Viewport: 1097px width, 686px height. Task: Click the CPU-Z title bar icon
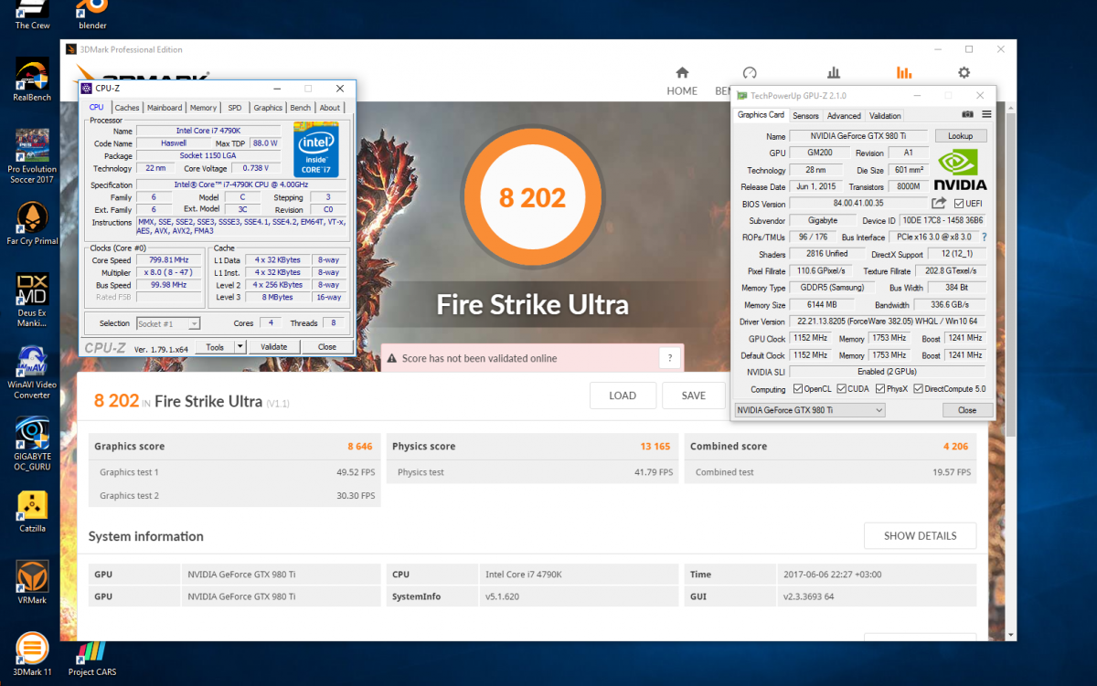point(87,89)
